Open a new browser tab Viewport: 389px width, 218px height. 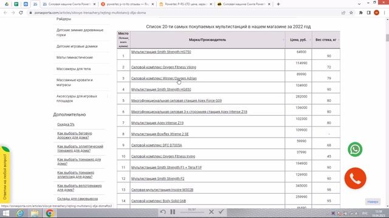[x=278, y=4]
